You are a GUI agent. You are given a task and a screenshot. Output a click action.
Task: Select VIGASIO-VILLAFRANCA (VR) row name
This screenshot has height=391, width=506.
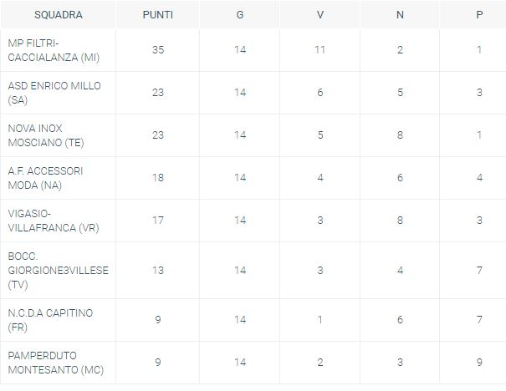click(54, 221)
